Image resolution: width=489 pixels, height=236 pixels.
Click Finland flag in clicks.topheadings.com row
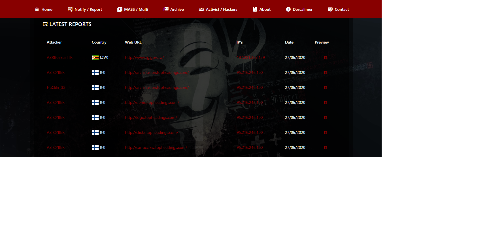coord(95,132)
